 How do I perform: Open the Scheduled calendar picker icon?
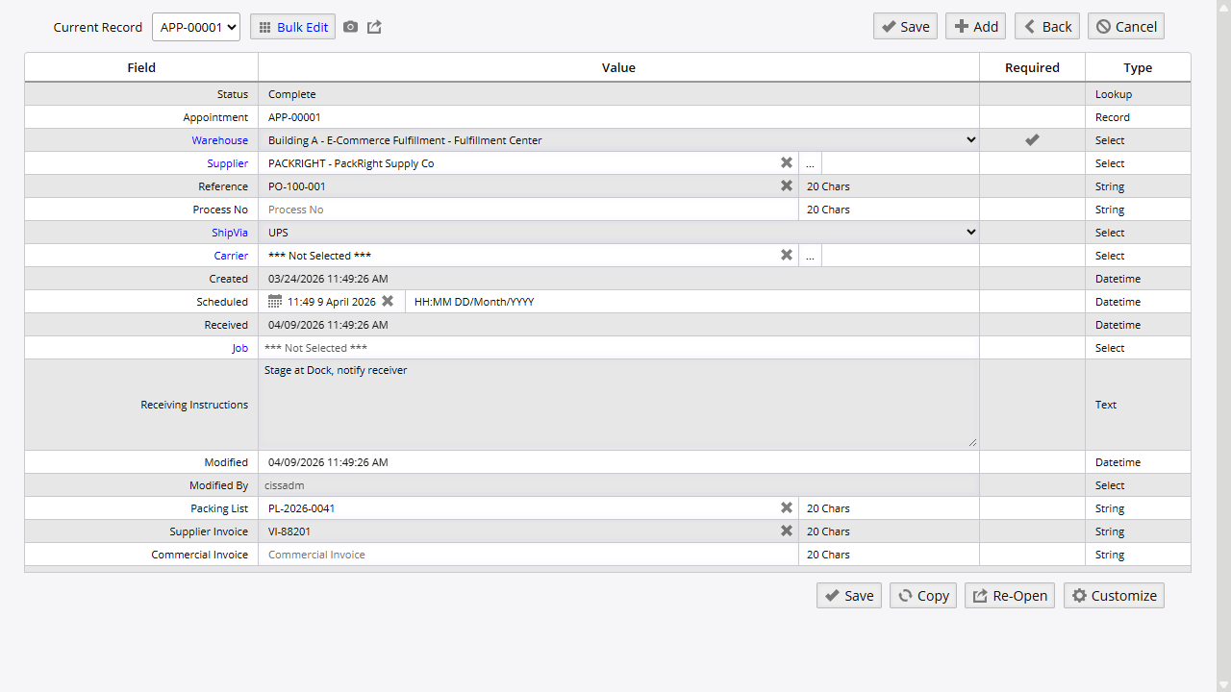(x=275, y=302)
